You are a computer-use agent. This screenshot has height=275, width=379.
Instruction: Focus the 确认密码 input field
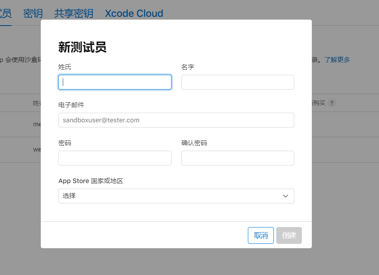pyautogui.click(x=238, y=158)
